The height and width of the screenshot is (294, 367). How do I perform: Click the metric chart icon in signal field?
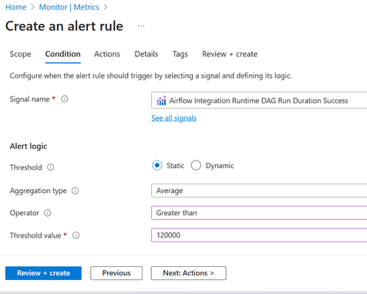(x=161, y=100)
